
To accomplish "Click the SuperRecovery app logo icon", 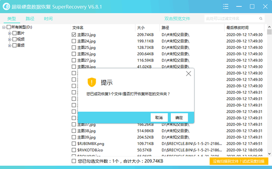I will (6, 7).
